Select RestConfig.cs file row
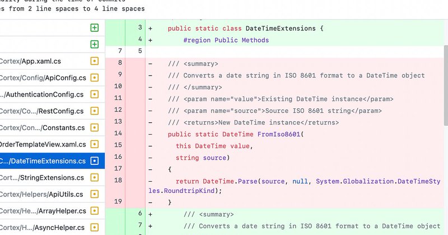This screenshot has width=448, height=235. pos(52,111)
